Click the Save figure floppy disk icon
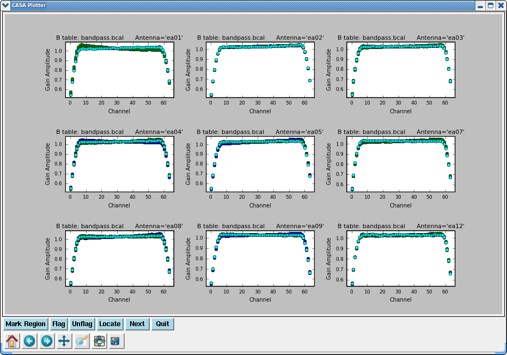 click(x=116, y=341)
